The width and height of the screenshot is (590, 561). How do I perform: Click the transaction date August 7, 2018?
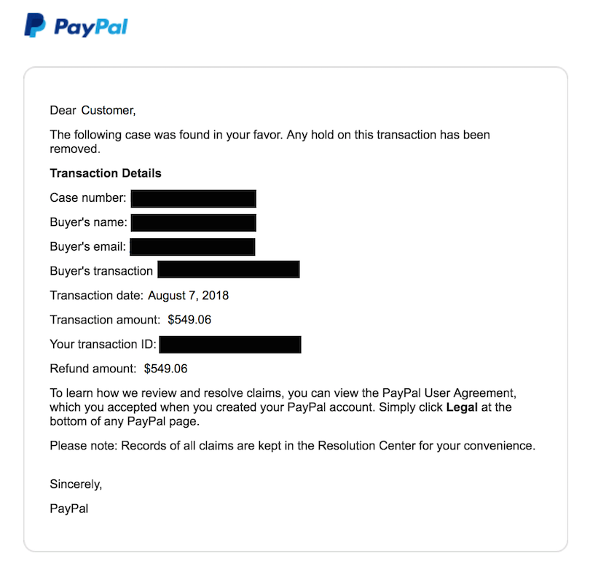[188, 295]
